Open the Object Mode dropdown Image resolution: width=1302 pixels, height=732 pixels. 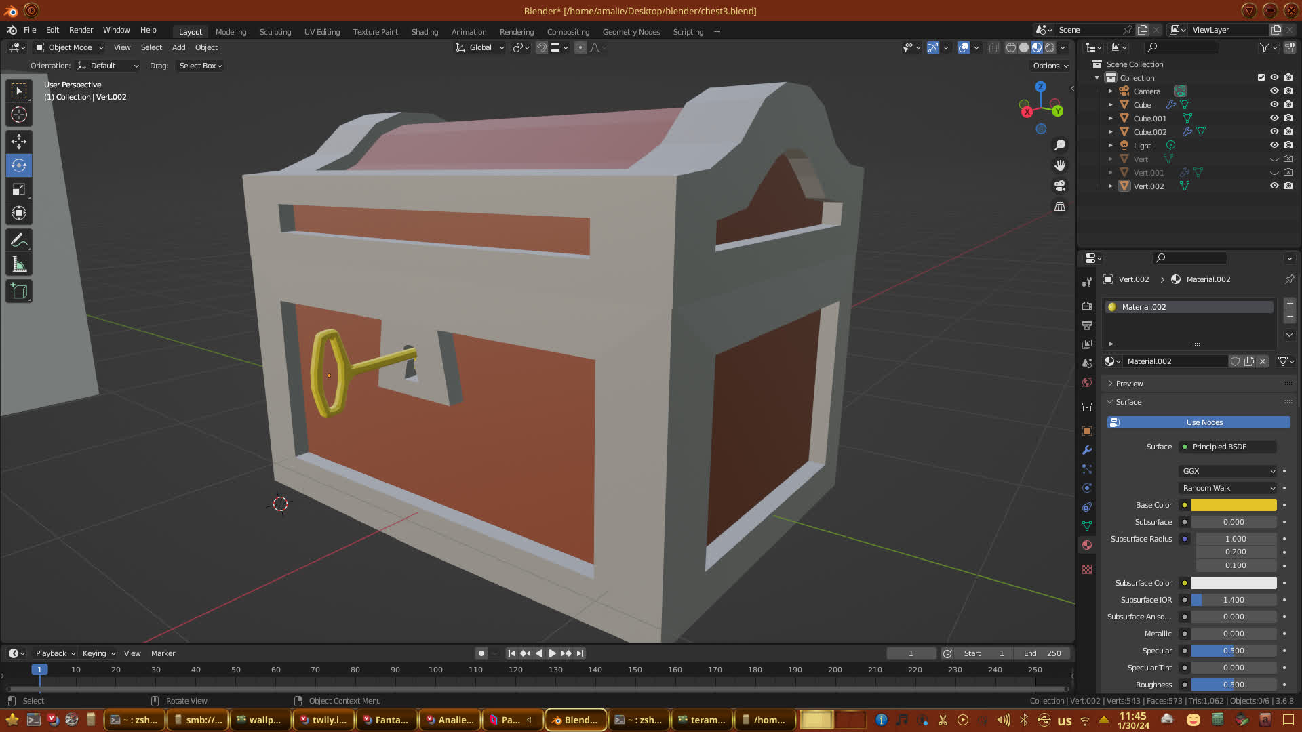[69, 47]
